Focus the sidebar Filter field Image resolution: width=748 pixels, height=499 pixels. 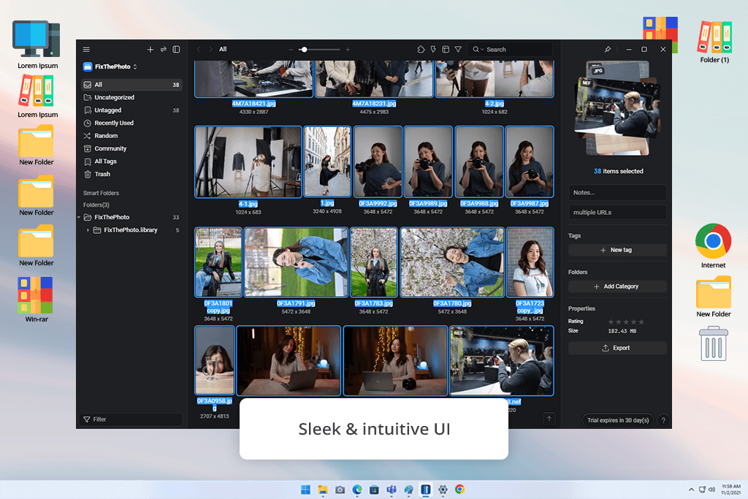pos(131,419)
